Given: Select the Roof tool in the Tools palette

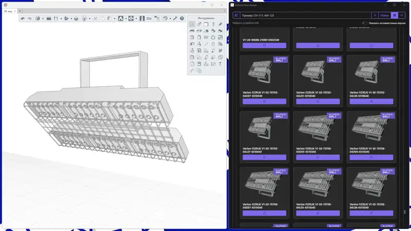Looking at the screenshot, I should point(206,31).
